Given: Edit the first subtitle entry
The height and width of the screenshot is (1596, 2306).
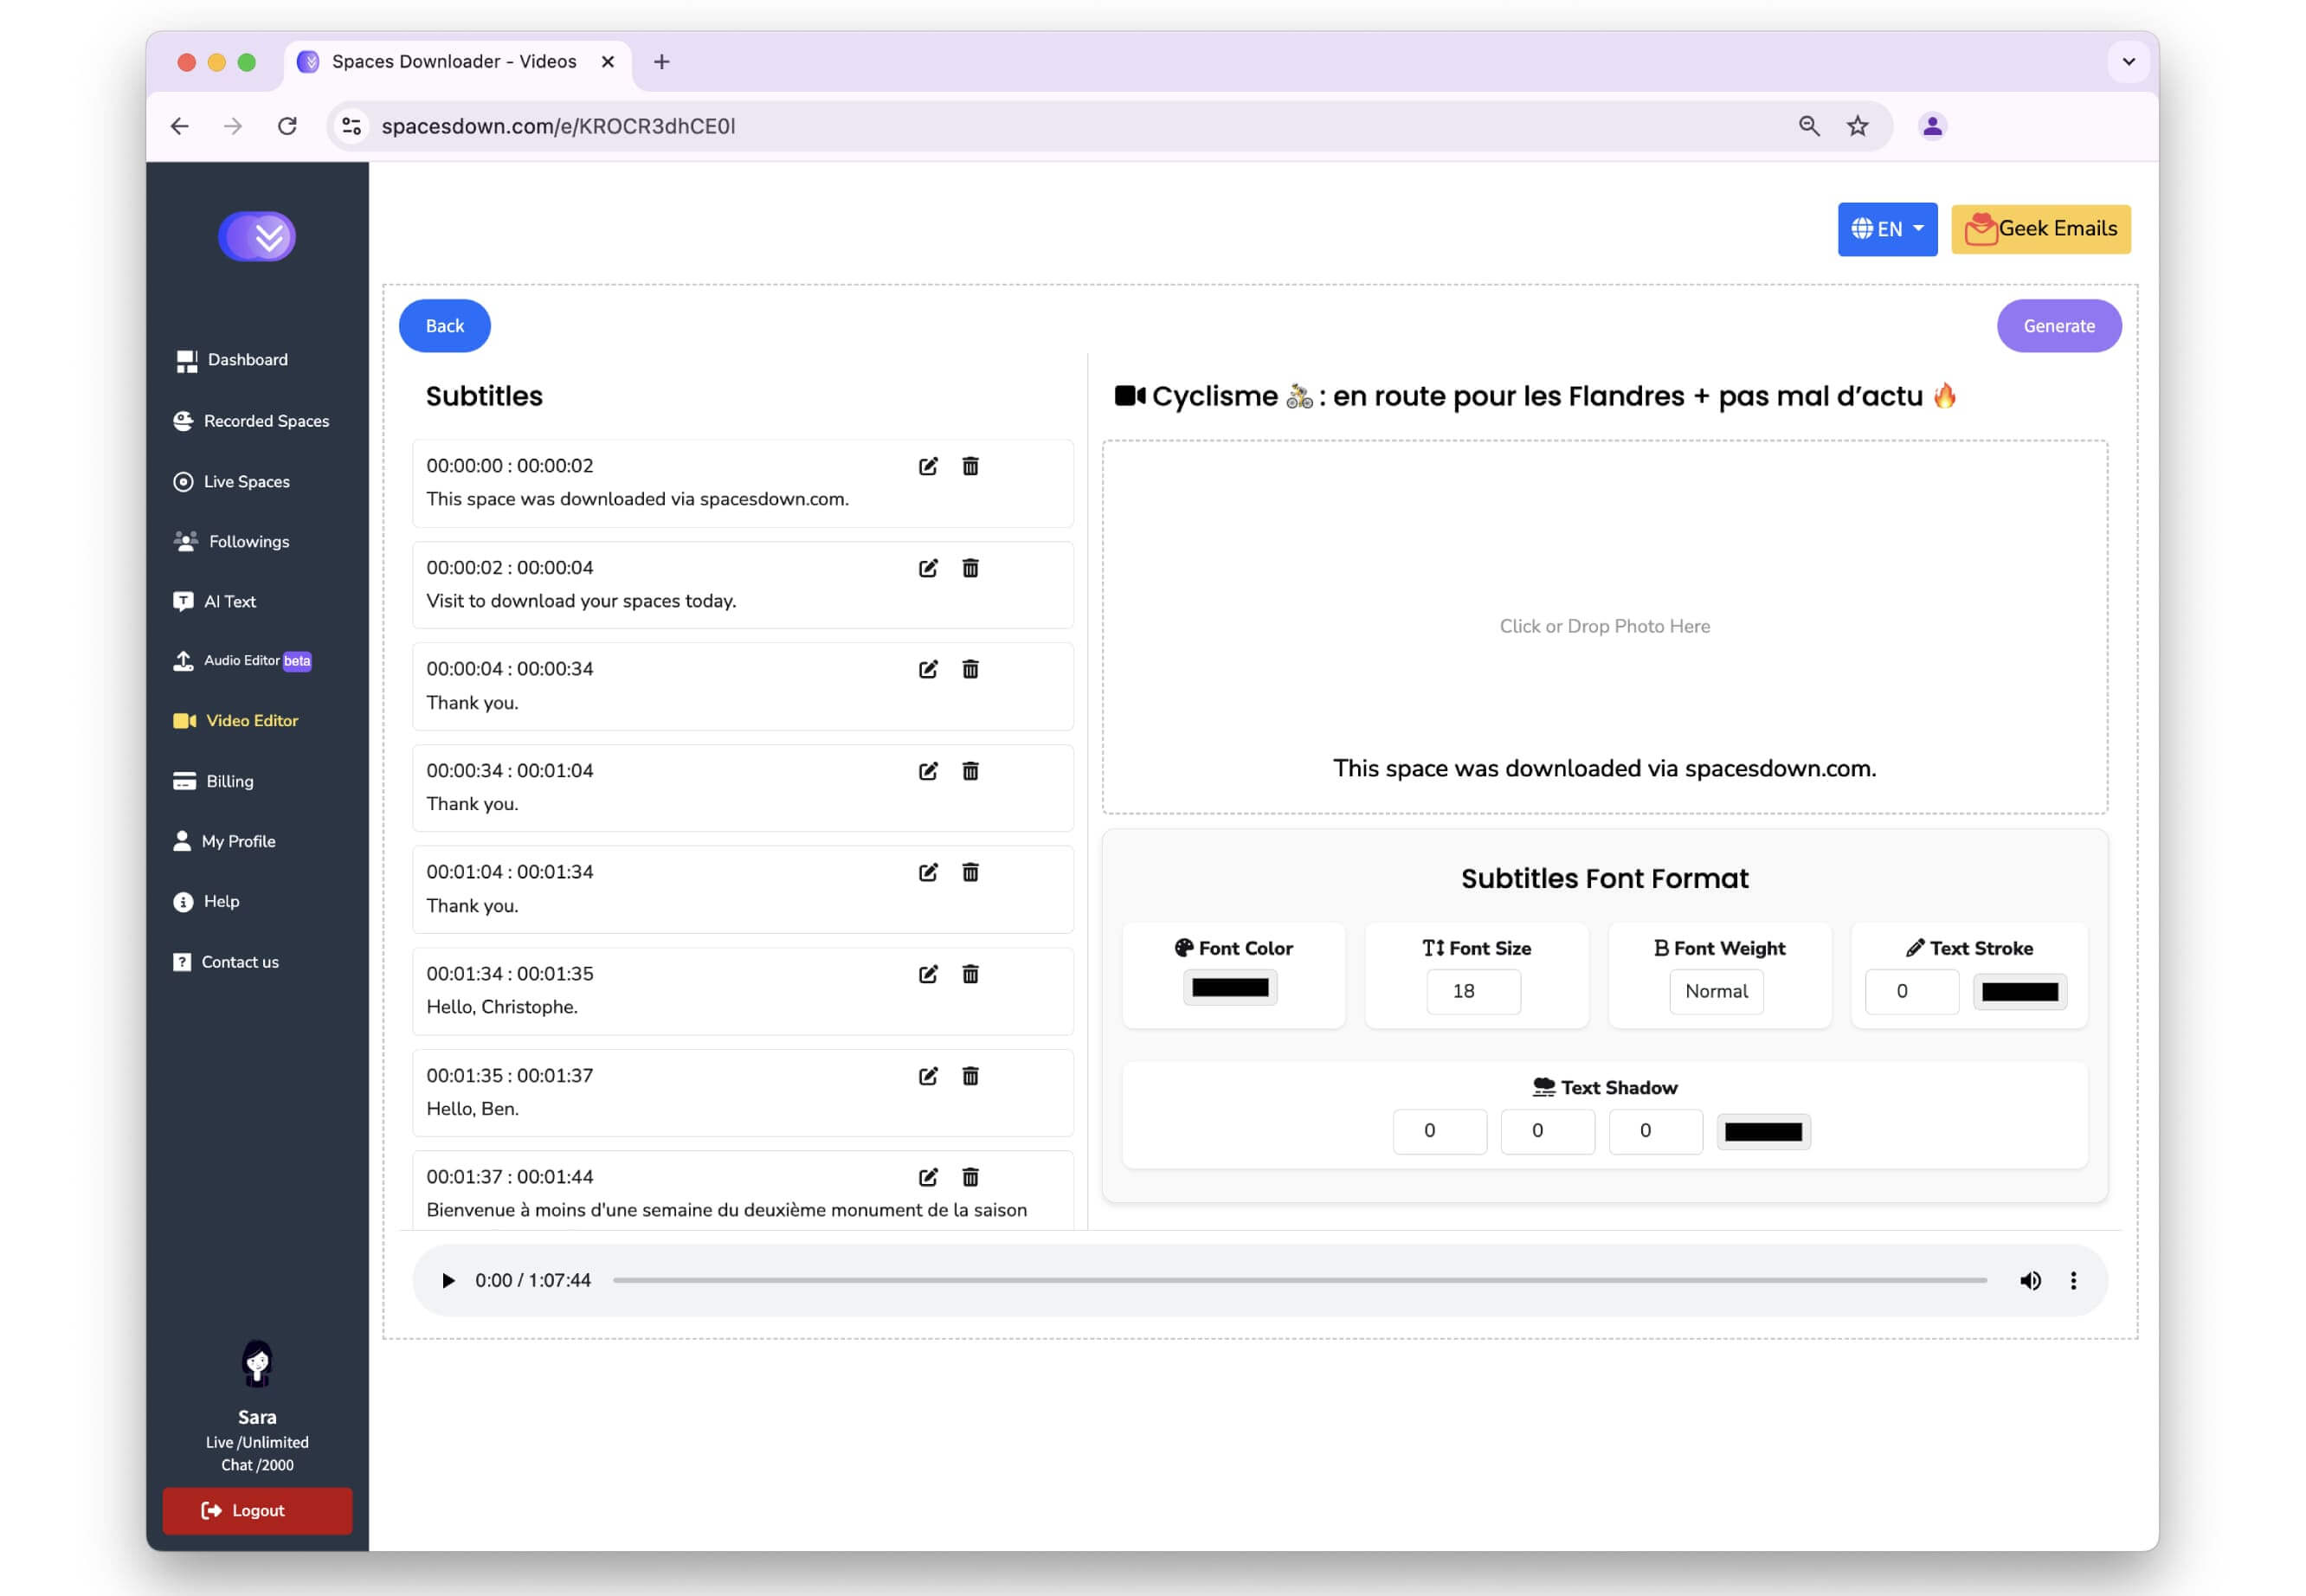Looking at the screenshot, I should coord(928,466).
